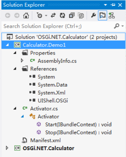This screenshot has height=157, width=126.
Task: Open the window position dropdown in the title bar
Action: [105, 5]
